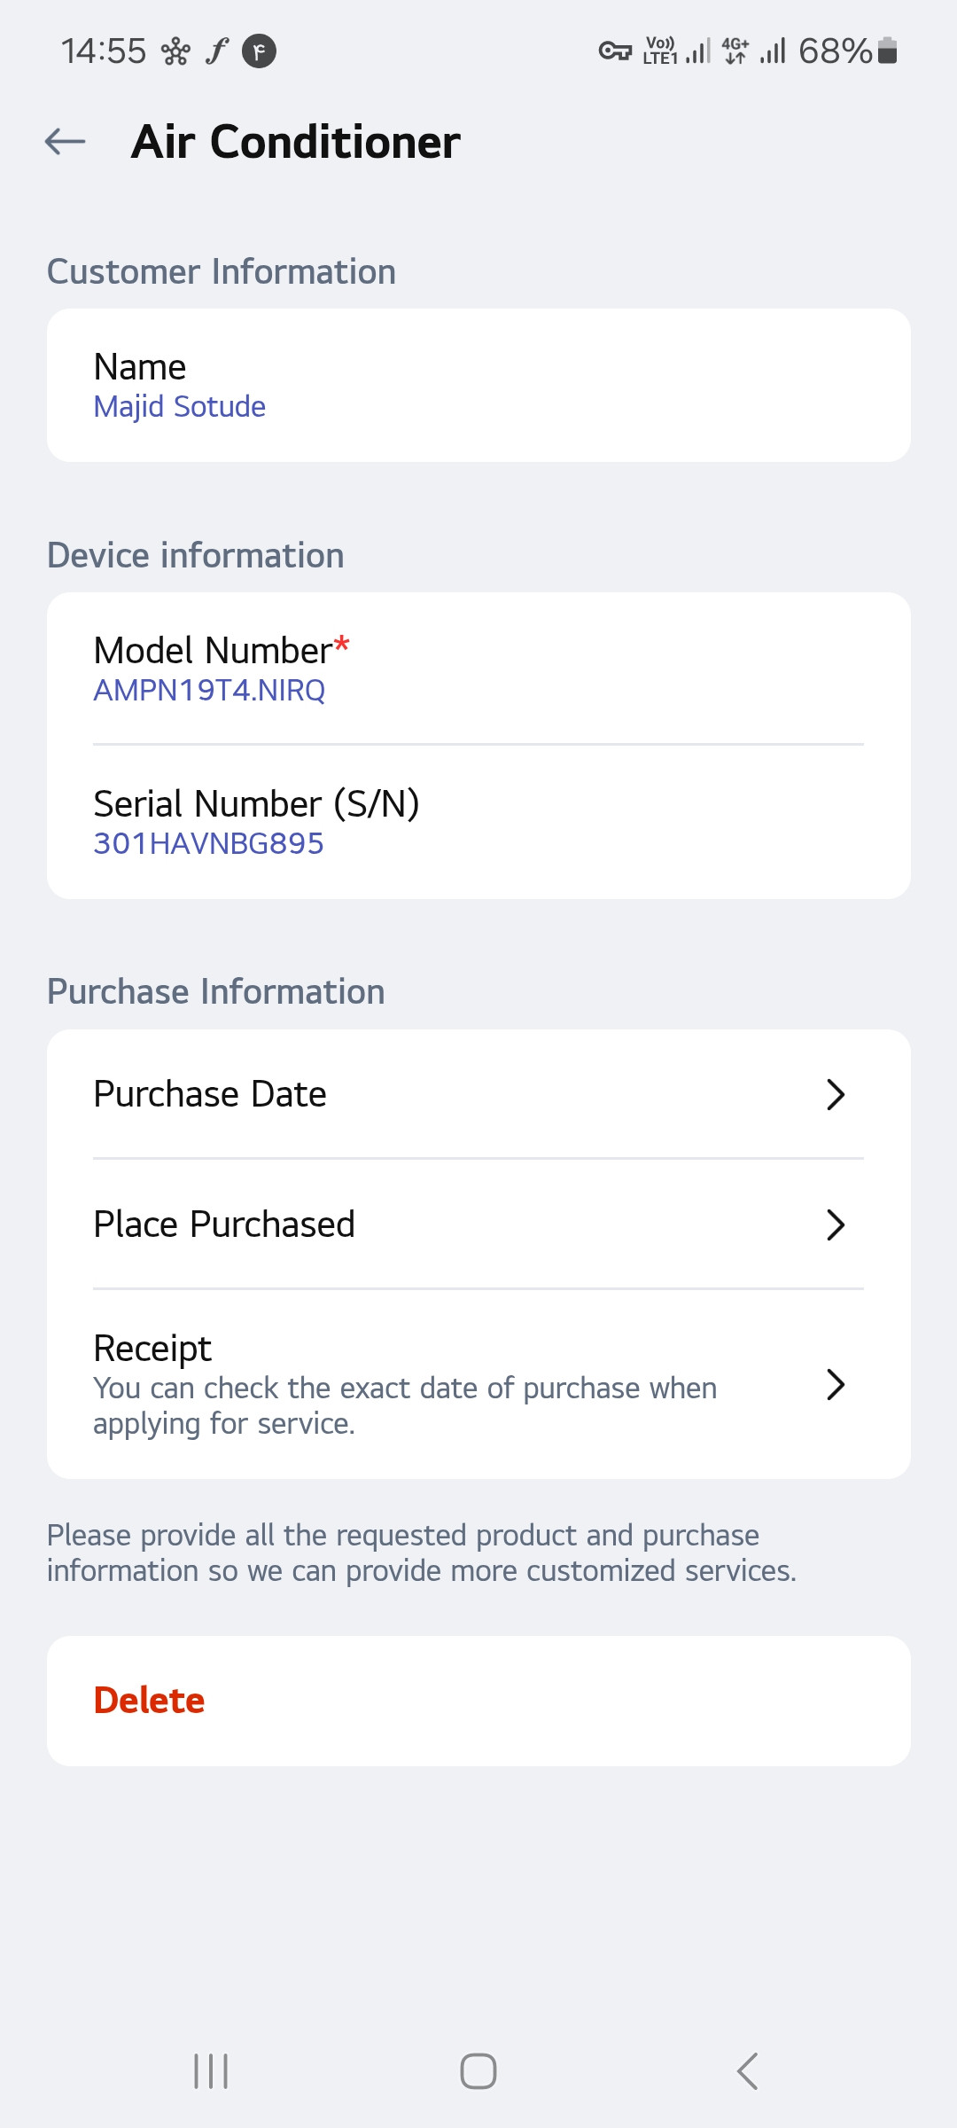
Task: Tap the Android navigation back chevron
Action: coord(747,2071)
